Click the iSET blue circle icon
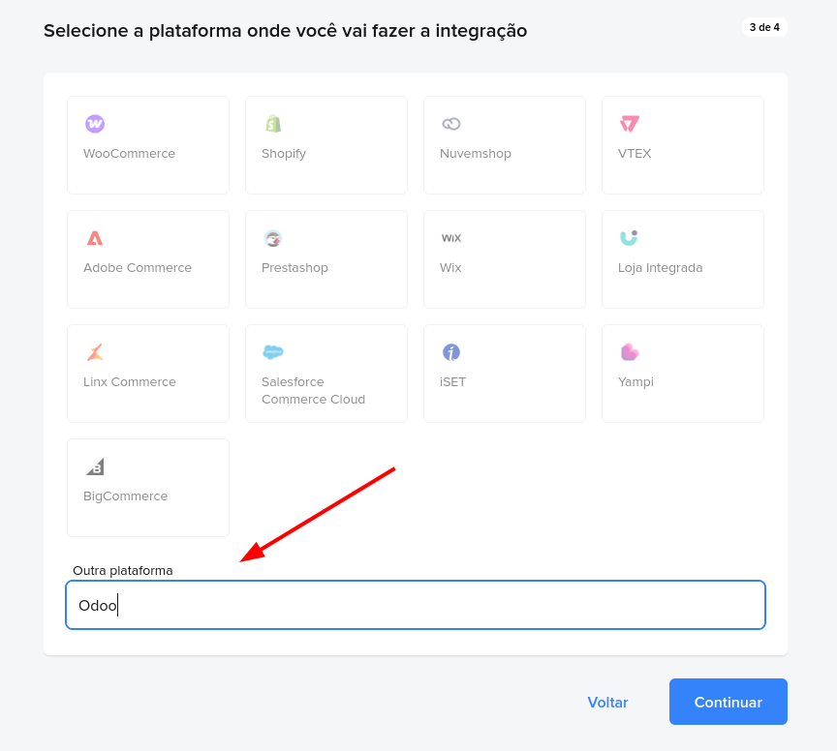 451,352
